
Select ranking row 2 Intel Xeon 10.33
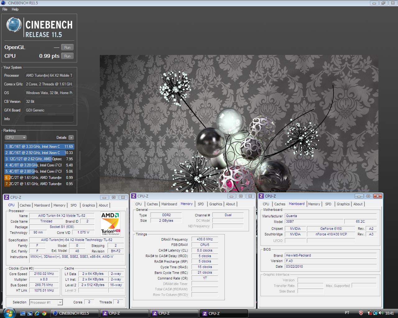coord(39,153)
